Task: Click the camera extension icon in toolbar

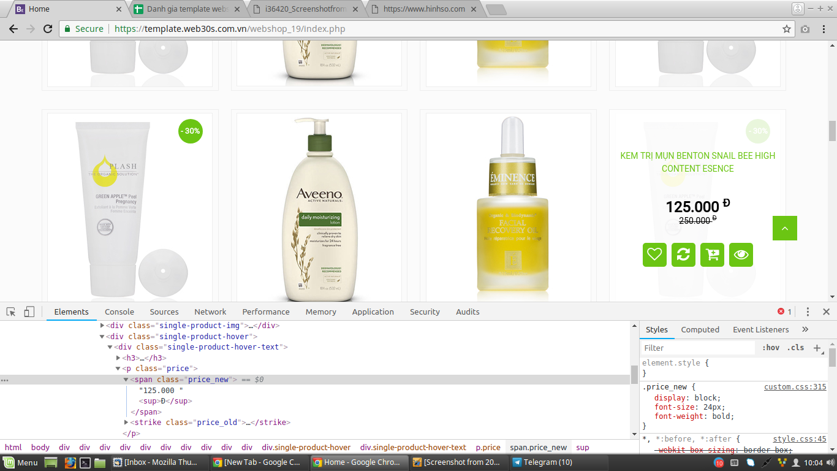Action: coord(805,29)
